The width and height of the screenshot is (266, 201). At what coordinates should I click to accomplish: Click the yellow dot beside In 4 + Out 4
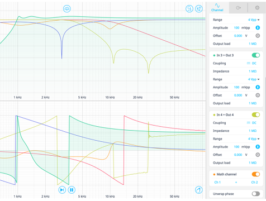click(214, 115)
